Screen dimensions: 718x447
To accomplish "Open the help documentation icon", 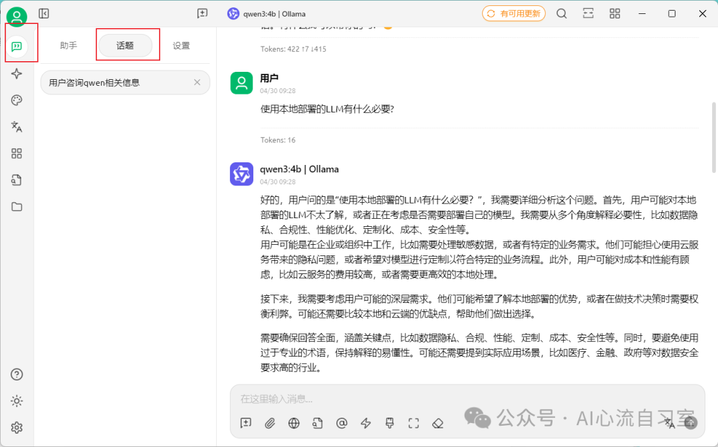I will 17,374.
